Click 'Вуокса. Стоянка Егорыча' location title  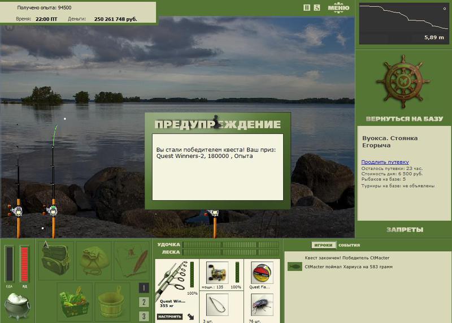coord(390,141)
